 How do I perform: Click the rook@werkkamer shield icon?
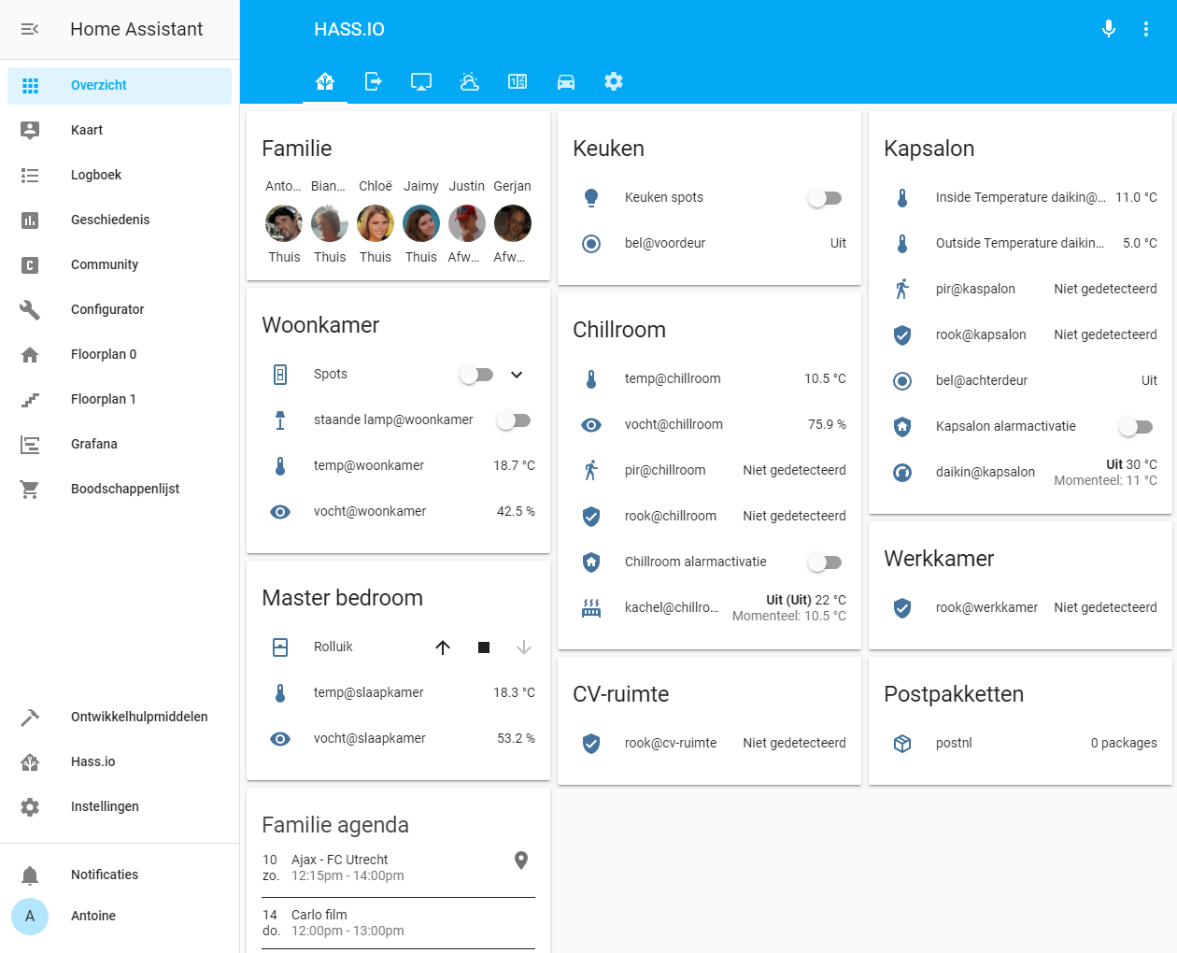902,607
